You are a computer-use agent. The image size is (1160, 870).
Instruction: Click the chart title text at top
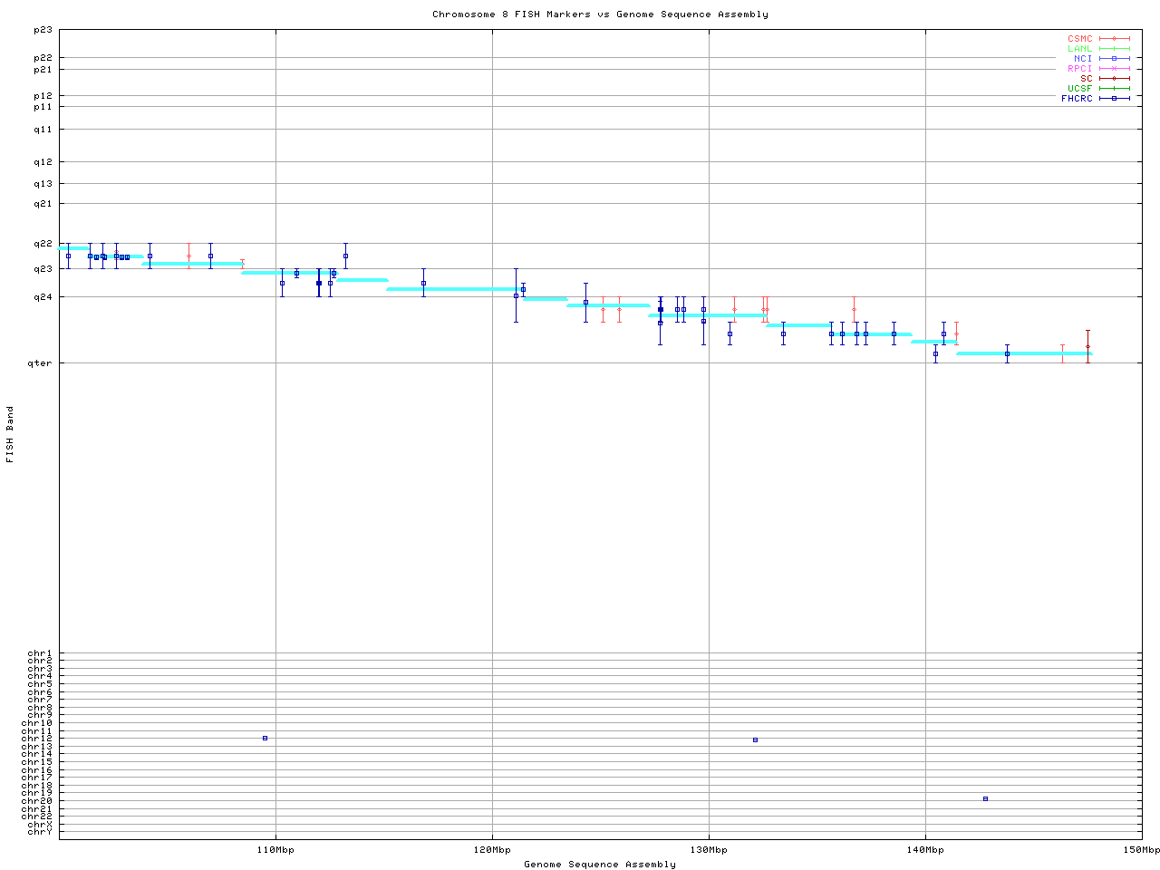[600, 14]
